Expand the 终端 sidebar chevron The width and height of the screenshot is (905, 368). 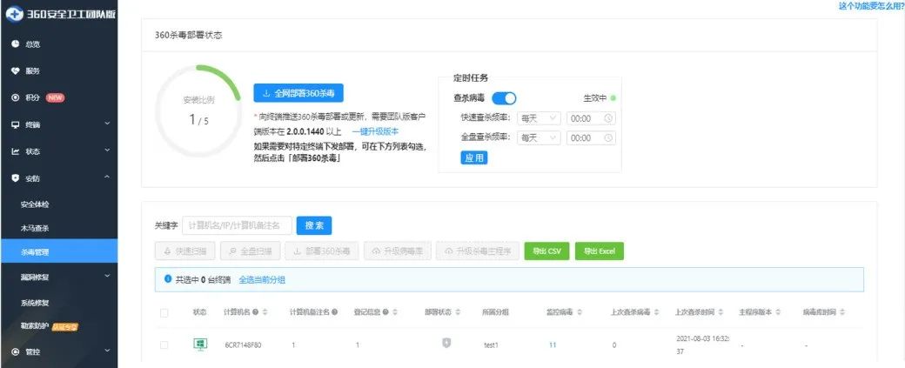coord(107,124)
